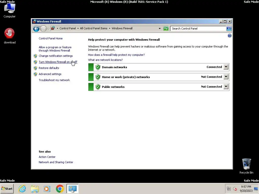The height and width of the screenshot is (194, 259).
Task: Open Advanced settings link
Action: [50, 74]
